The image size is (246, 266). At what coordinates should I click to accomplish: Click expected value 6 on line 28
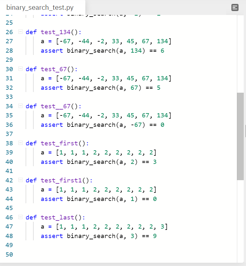point(162,51)
